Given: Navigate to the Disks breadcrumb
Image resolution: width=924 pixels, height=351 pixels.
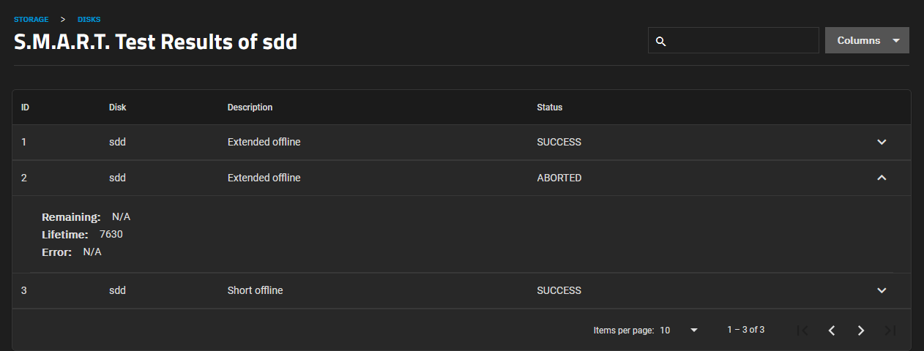Looking at the screenshot, I should [x=89, y=19].
